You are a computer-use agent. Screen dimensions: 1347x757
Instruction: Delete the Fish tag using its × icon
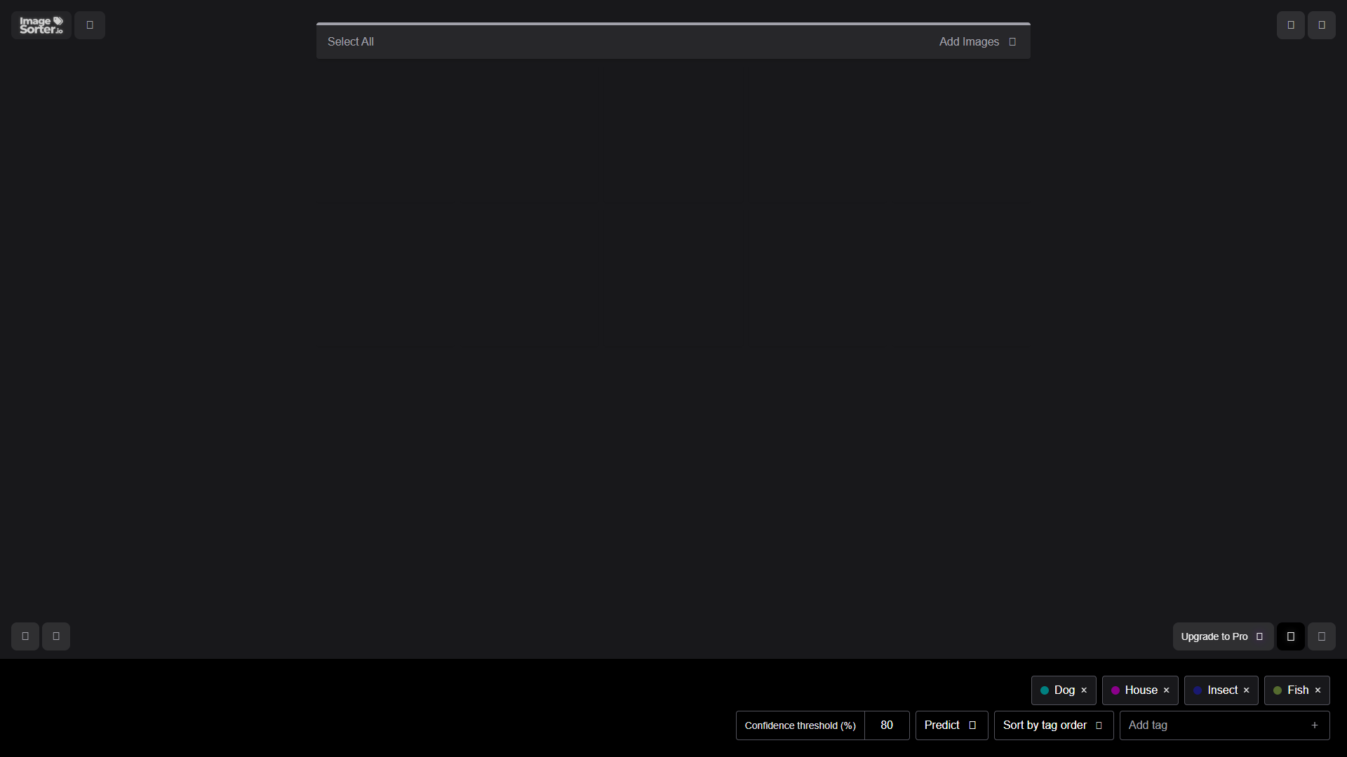[1318, 690]
